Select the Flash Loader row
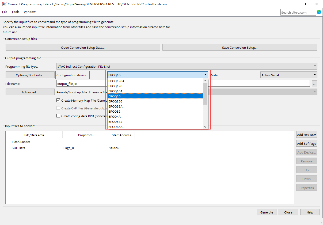 [x=21, y=142]
